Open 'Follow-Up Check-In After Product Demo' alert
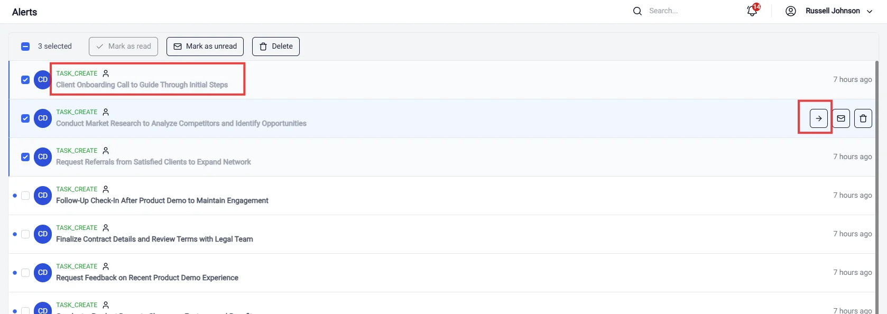Image resolution: width=887 pixels, height=314 pixels. coord(162,201)
